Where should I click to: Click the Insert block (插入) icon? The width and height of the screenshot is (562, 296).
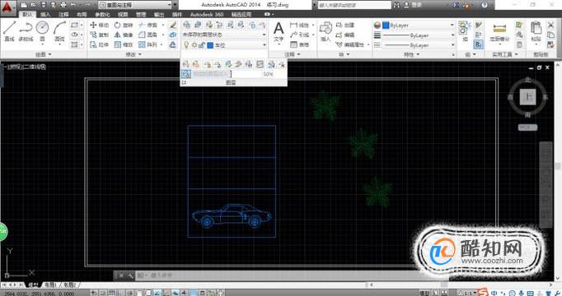[325, 31]
